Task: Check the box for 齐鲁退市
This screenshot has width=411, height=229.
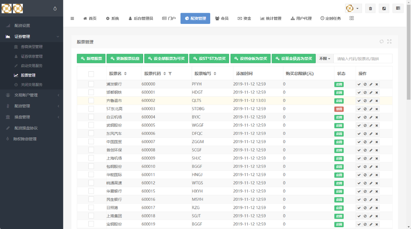Action: [x=91, y=101]
